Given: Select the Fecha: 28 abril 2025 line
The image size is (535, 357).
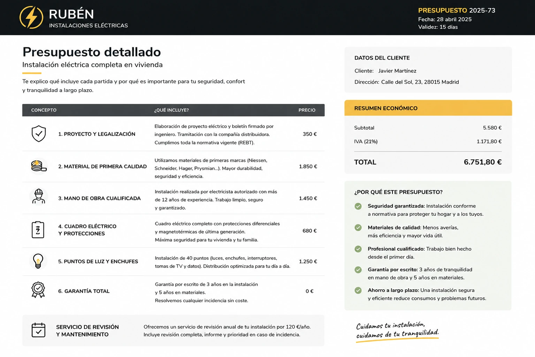Looking at the screenshot, I should coord(445,19).
